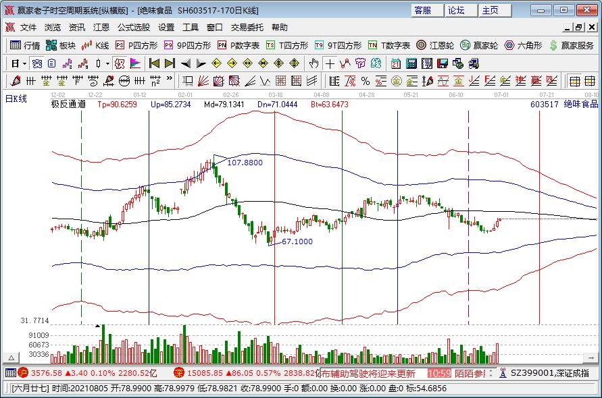Step chart right with black arrow
This screenshot has height=398, width=602.
201,63
